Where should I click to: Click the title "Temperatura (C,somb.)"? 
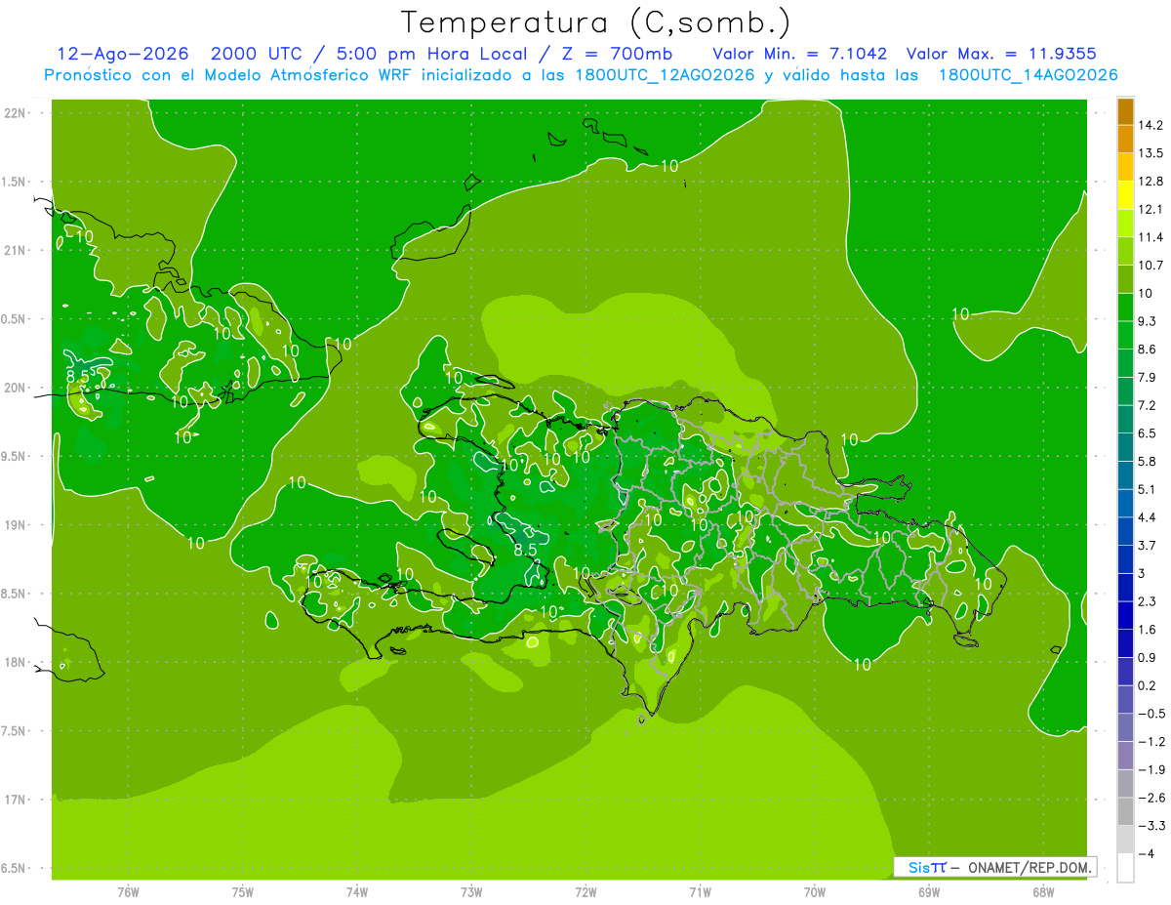pos(596,21)
